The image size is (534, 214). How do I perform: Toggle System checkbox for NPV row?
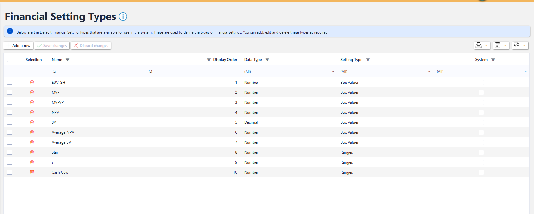(481, 112)
